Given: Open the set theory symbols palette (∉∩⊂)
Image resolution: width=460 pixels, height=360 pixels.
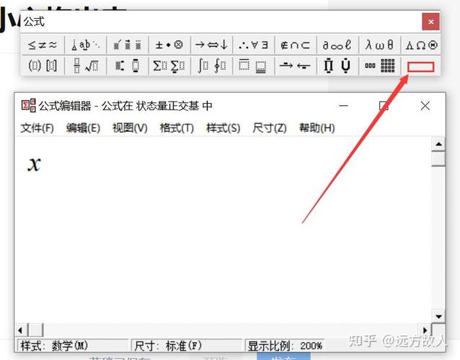Looking at the screenshot, I should tap(295, 45).
